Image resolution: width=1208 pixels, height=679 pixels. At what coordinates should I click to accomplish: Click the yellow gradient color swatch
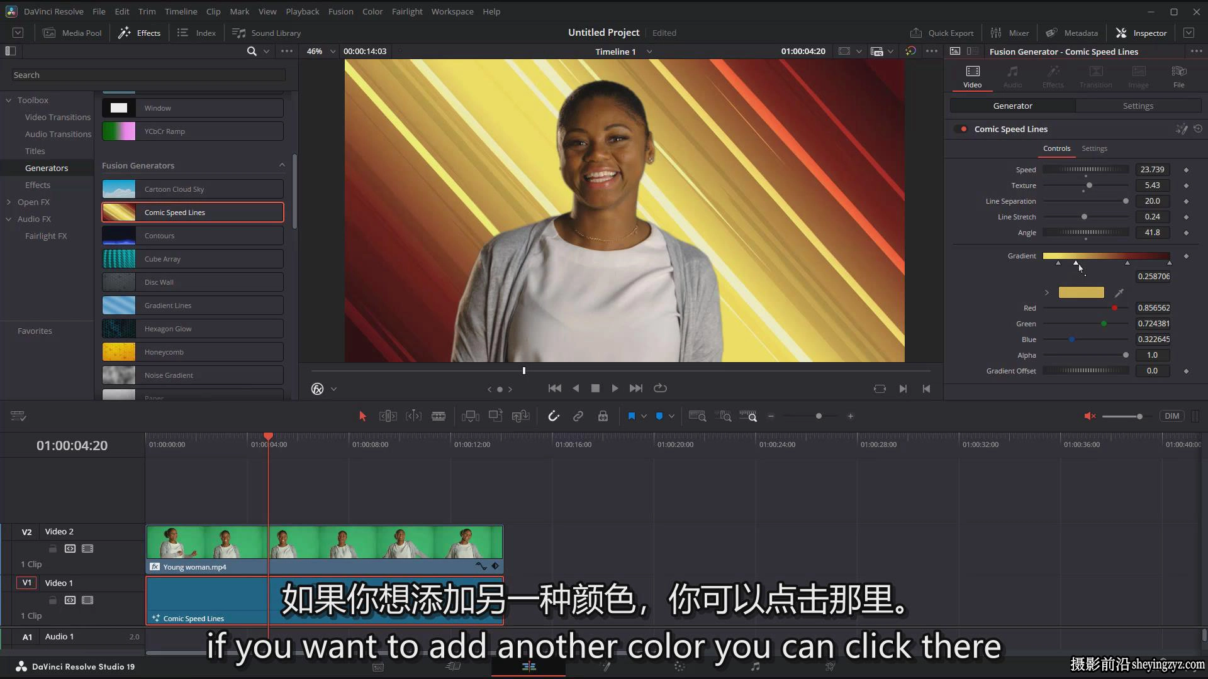click(1081, 292)
